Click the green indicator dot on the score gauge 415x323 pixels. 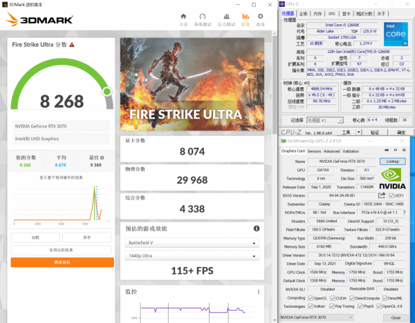point(107,92)
